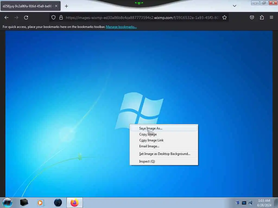This screenshot has height=208, width=278.
Task: Select Email Image menu entry
Action: pyautogui.click(x=164, y=146)
